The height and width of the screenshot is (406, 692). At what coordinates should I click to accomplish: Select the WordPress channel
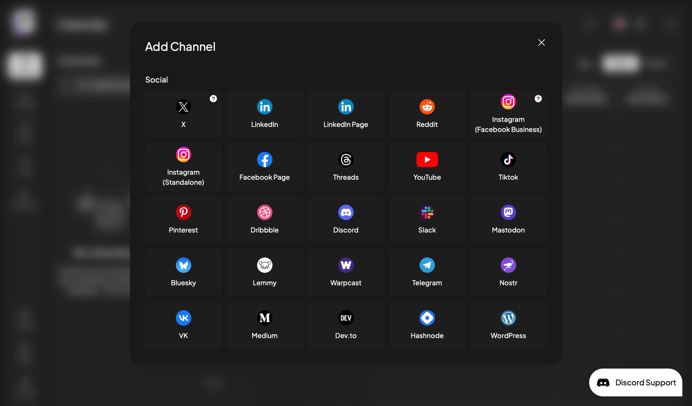point(508,325)
